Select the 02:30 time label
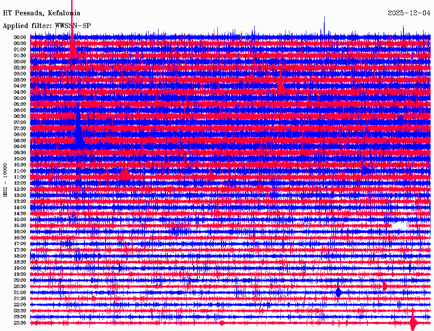 pyautogui.click(x=20, y=67)
